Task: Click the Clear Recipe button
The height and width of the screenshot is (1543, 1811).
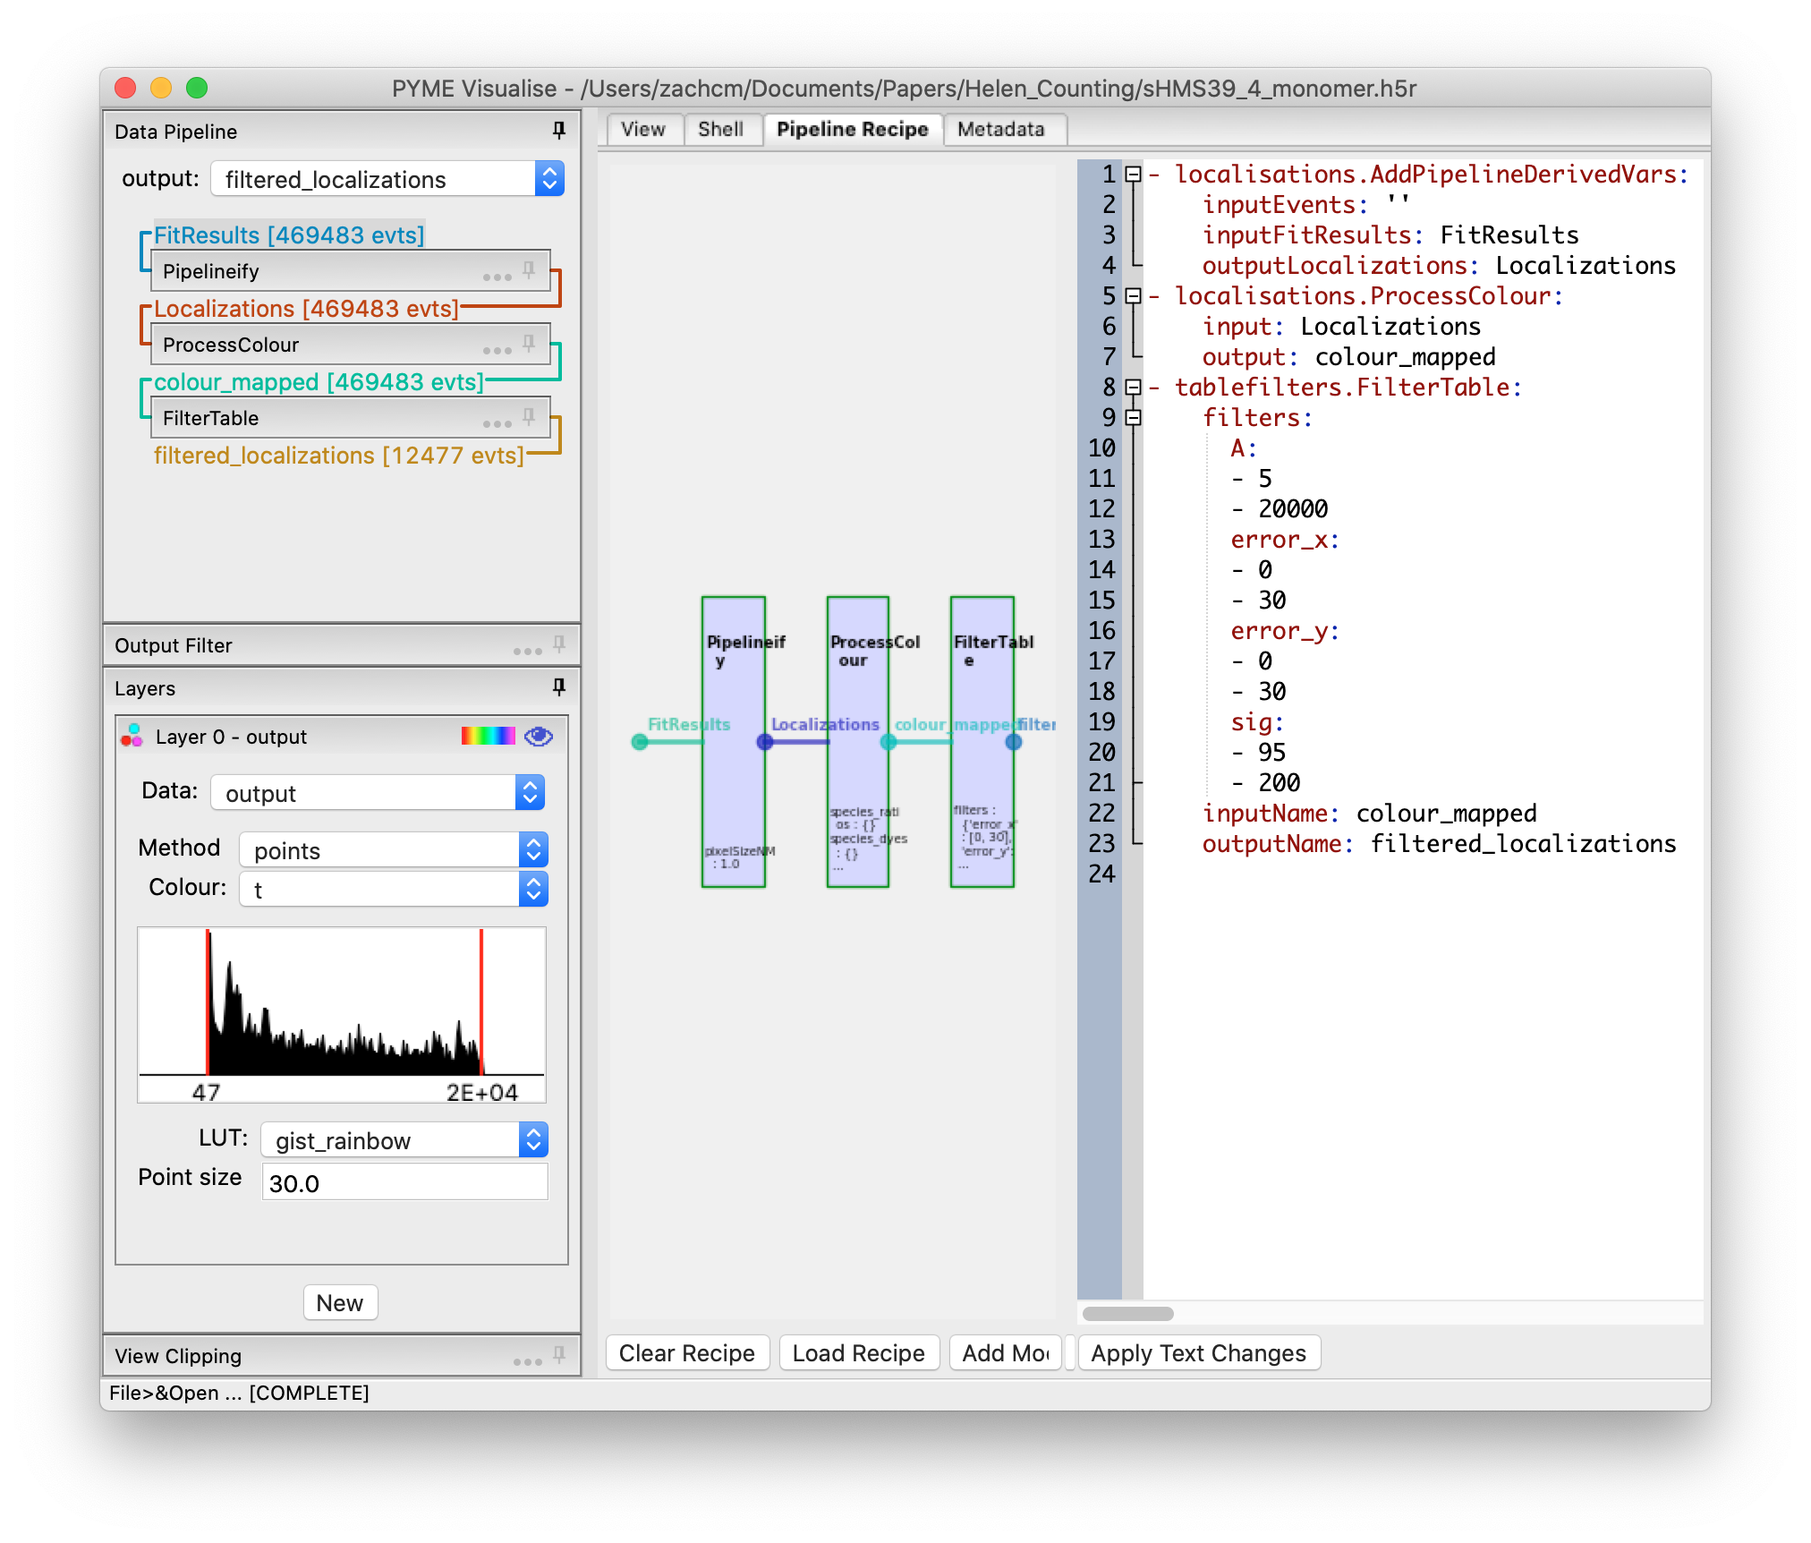Action: point(686,1352)
